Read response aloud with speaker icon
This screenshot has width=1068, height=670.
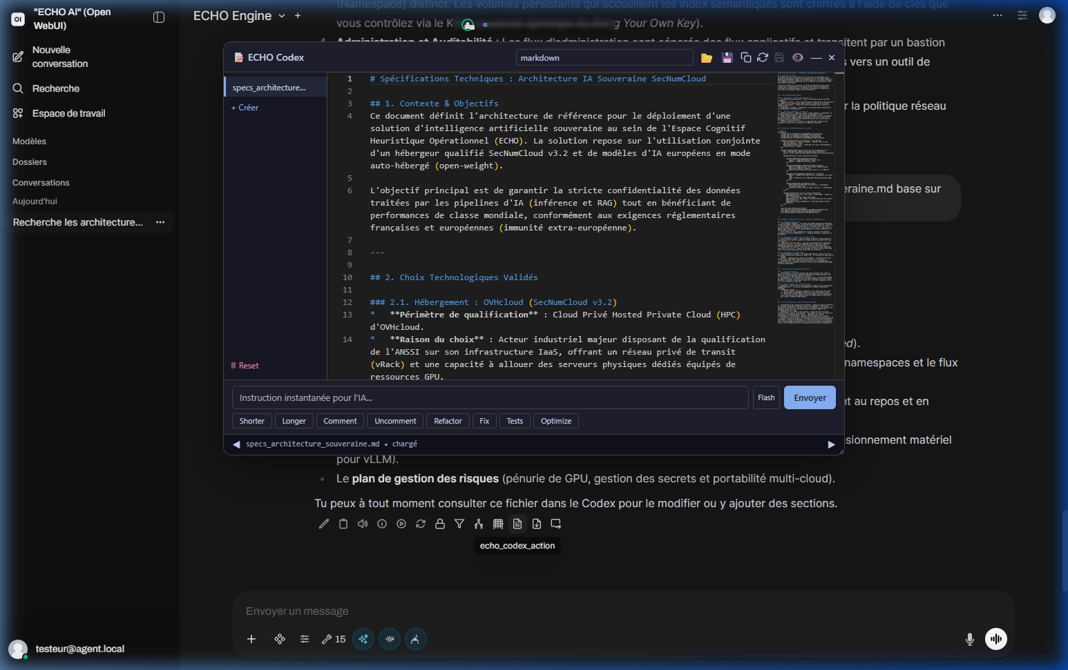(362, 524)
